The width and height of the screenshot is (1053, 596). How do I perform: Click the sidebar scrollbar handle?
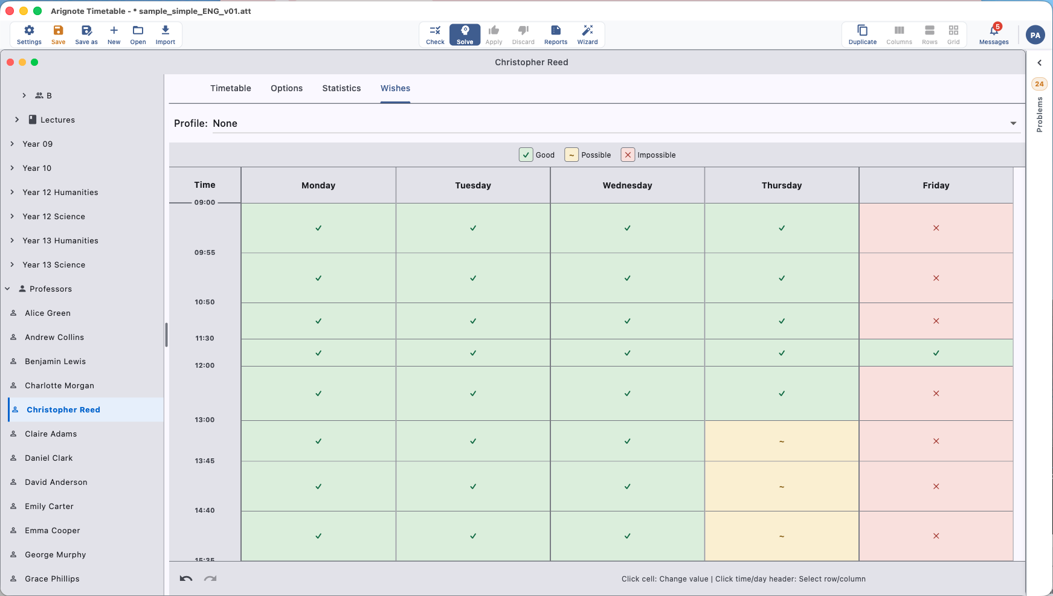click(x=166, y=335)
